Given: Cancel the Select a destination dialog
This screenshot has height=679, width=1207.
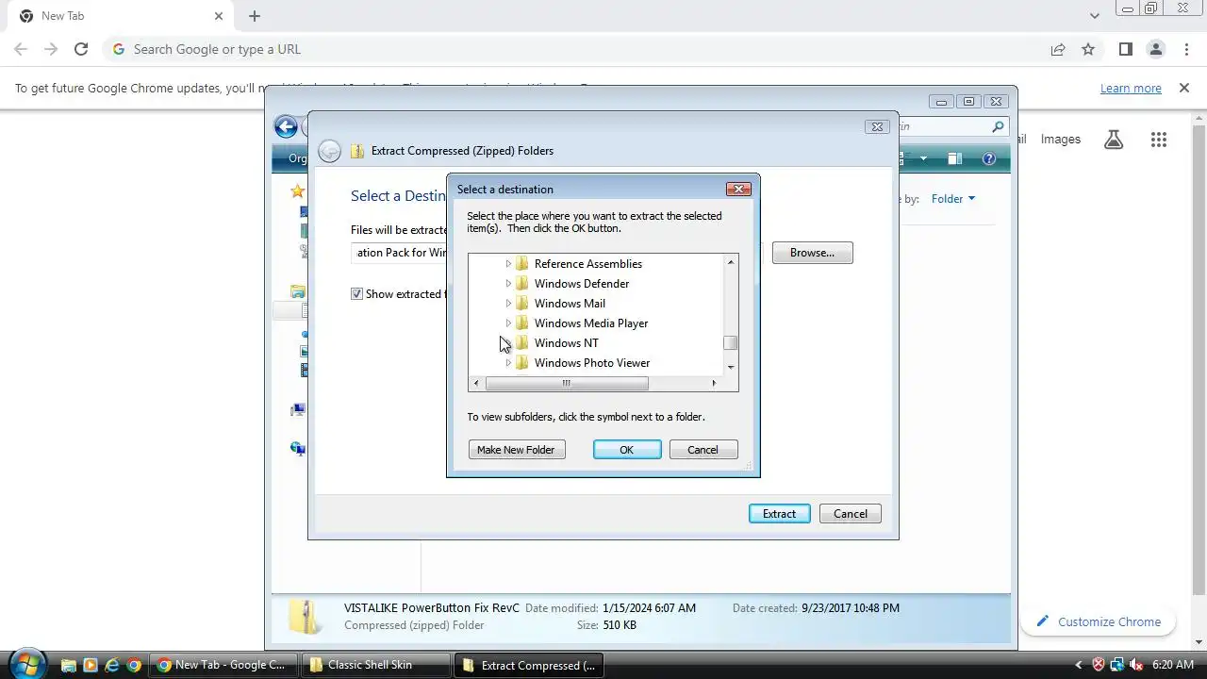Looking at the screenshot, I should [x=703, y=450].
